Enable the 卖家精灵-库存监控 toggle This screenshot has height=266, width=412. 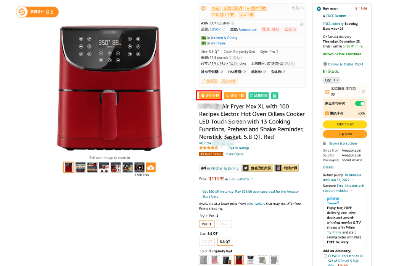[362, 92]
